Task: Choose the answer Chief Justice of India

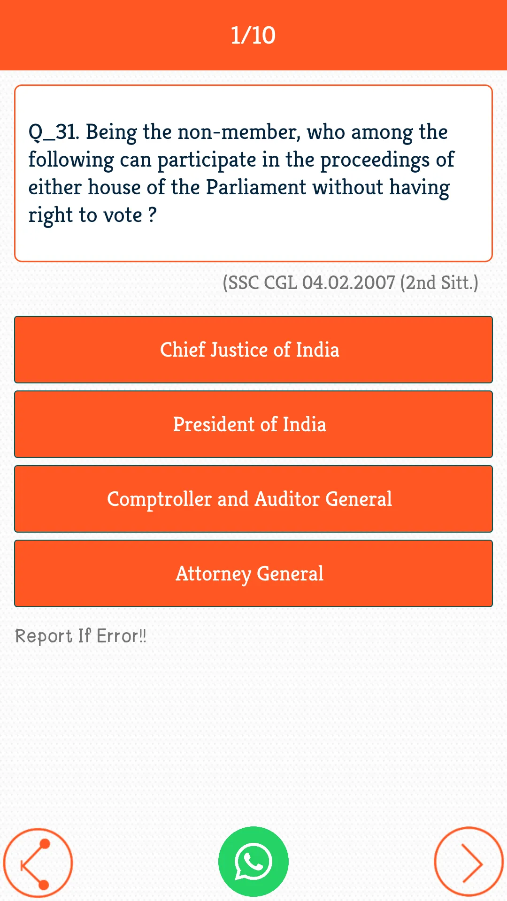Action: pos(253,350)
